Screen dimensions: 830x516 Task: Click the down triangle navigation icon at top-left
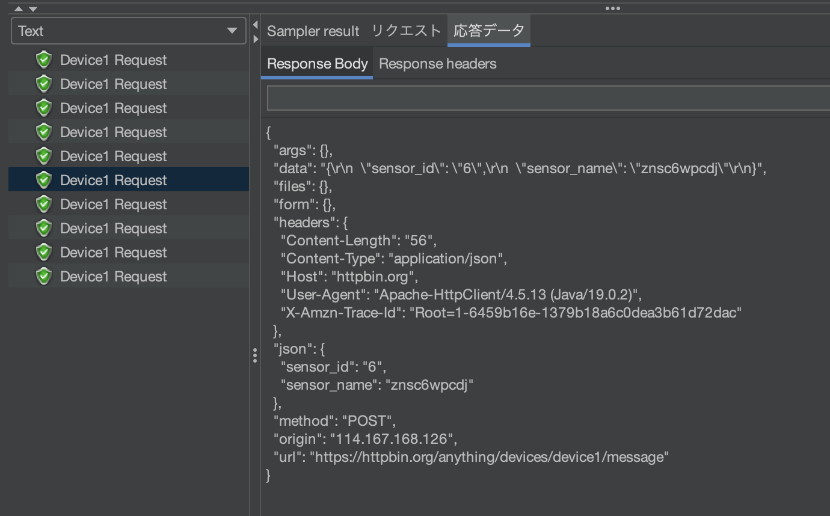point(32,8)
